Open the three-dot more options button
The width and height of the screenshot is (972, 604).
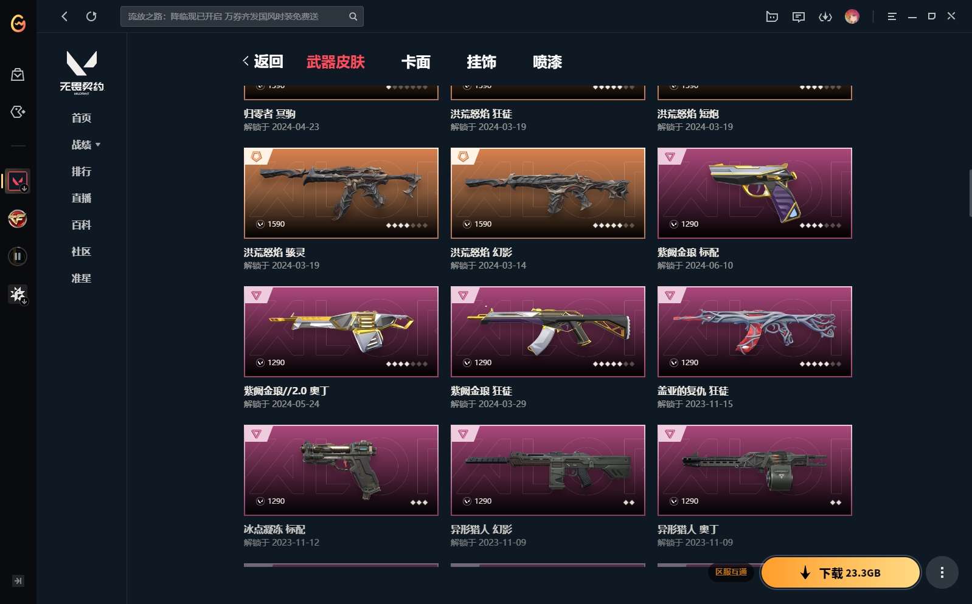click(942, 572)
